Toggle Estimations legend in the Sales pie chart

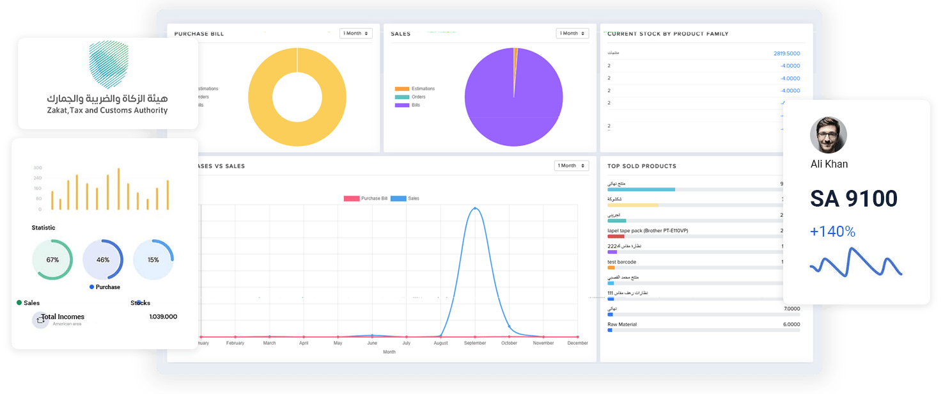tap(415, 89)
